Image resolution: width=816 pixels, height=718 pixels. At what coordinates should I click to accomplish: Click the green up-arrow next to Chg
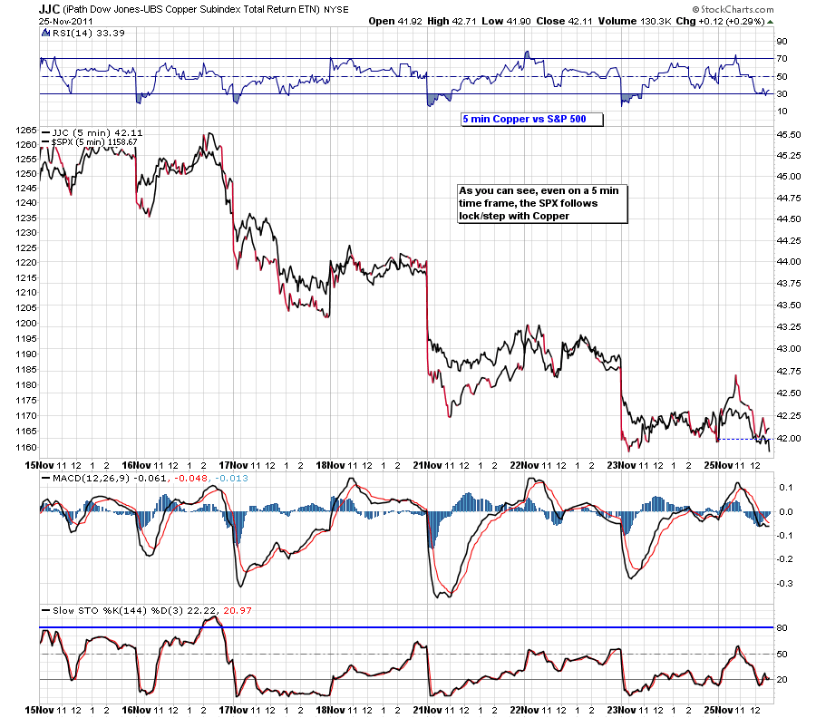pos(770,22)
